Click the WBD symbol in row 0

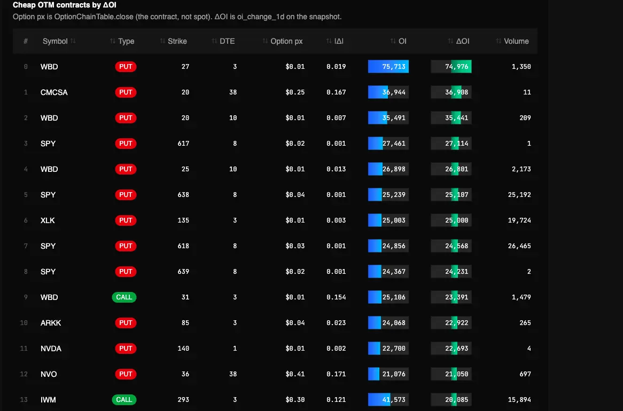(49, 67)
